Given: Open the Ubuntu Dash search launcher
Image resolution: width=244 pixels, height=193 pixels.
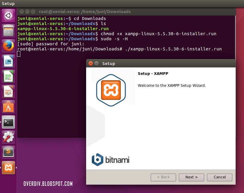Looking at the screenshot, I should pos(8,16).
